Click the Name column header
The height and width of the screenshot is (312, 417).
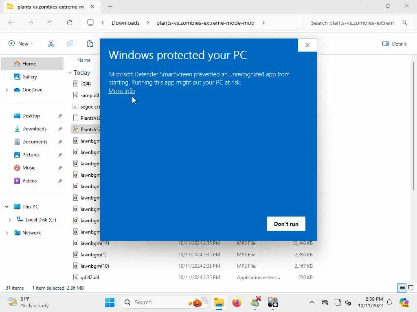pos(84,60)
